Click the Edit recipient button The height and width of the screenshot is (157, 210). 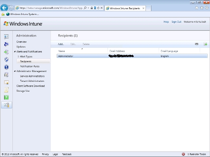point(73,44)
